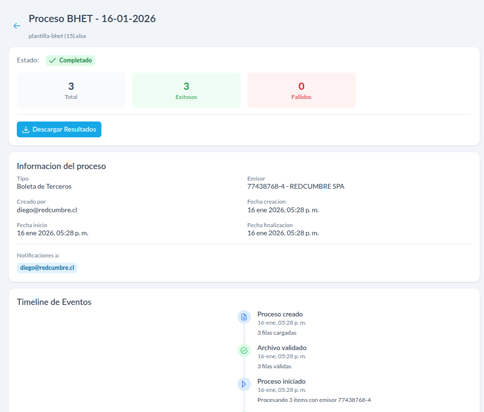Image resolution: width=484 pixels, height=412 pixels.
Task: Click the checkmark icon in Completado badge
Action: click(52, 61)
